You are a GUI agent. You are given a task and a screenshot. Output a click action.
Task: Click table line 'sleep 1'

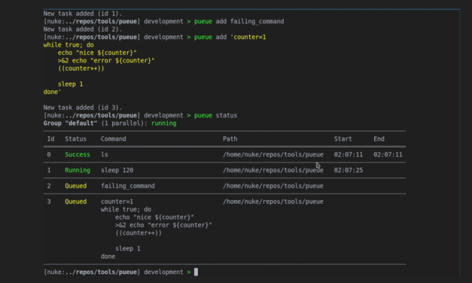coord(128,248)
